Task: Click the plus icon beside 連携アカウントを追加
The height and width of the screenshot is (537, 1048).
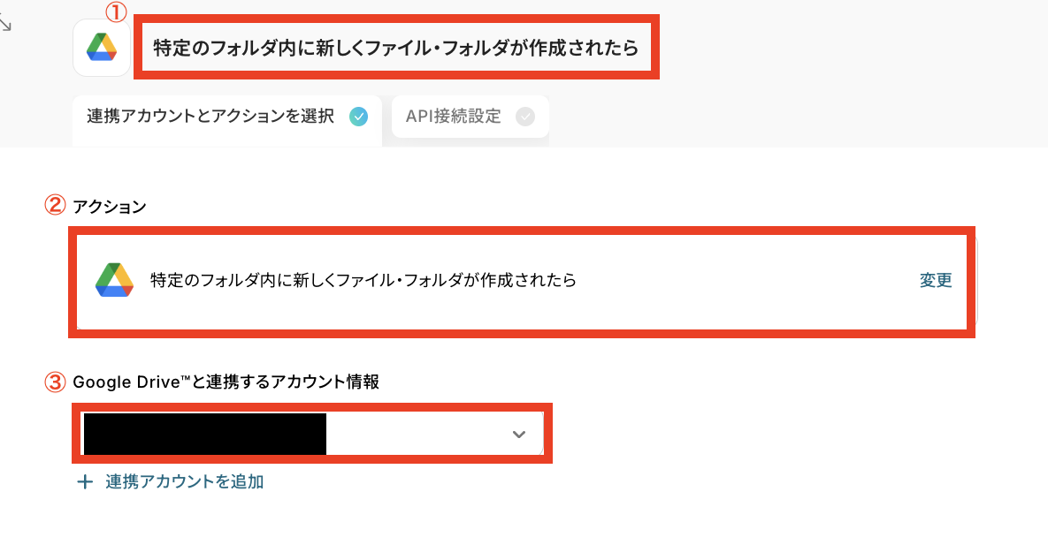Action: [x=85, y=481]
